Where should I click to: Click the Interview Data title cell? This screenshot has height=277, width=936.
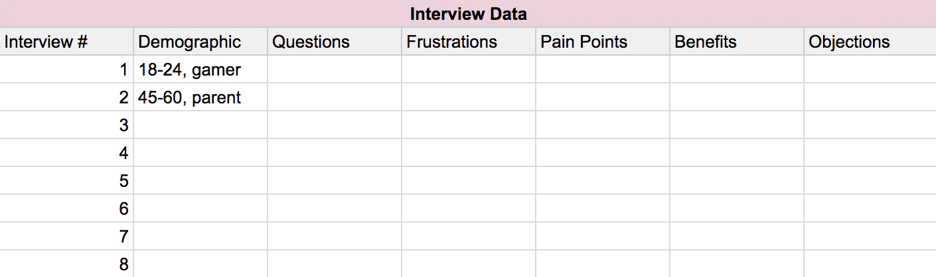coord(468,13)
